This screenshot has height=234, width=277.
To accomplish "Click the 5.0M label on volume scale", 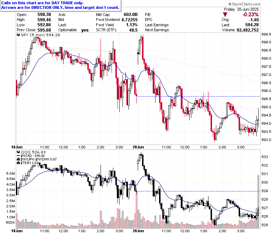I will pos(11,174).
